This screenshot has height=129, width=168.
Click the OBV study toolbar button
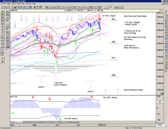71,7
